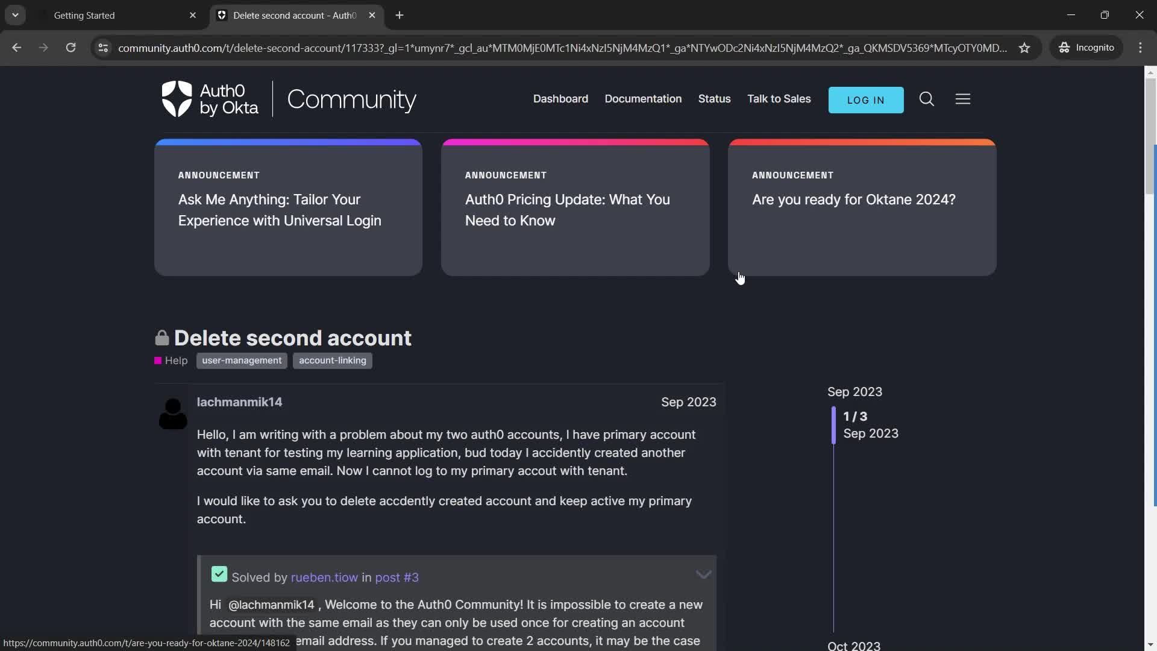Click the LOG IN button
Screen dimensions: 1157x651
866,100
